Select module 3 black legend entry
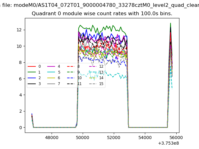 35,84
